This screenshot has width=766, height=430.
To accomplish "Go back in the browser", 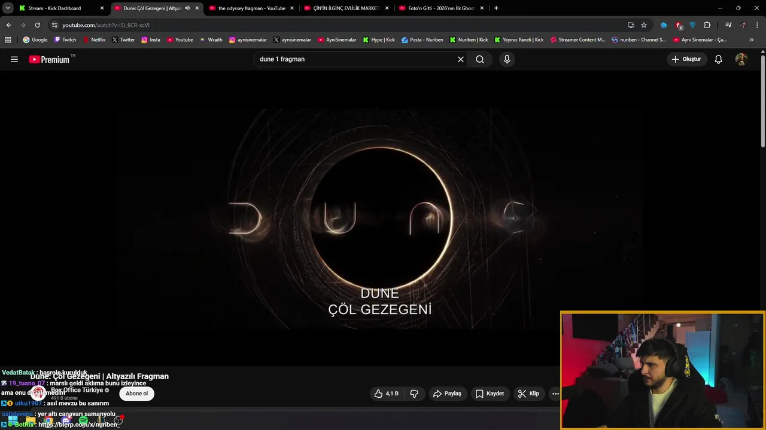I will (8, 25).
